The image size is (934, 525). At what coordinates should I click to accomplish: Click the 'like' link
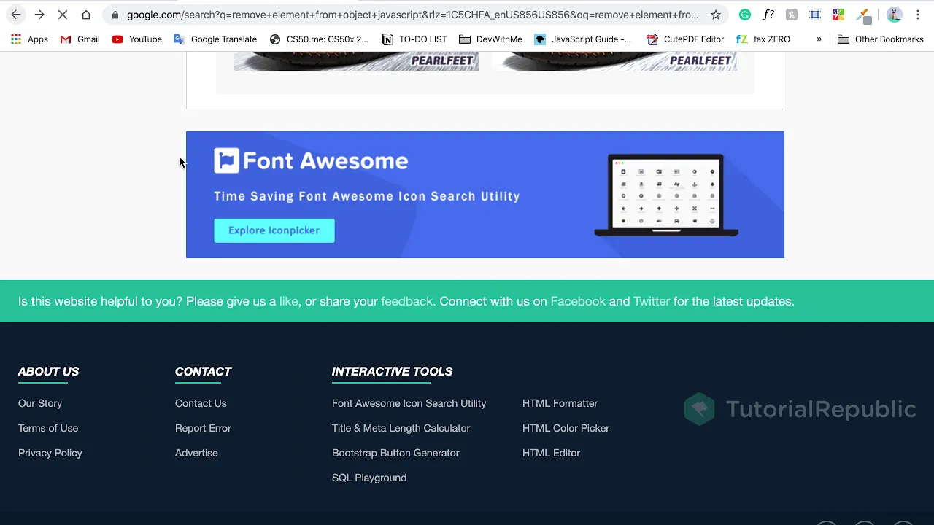pyautogui.click(x=288, y=301)
